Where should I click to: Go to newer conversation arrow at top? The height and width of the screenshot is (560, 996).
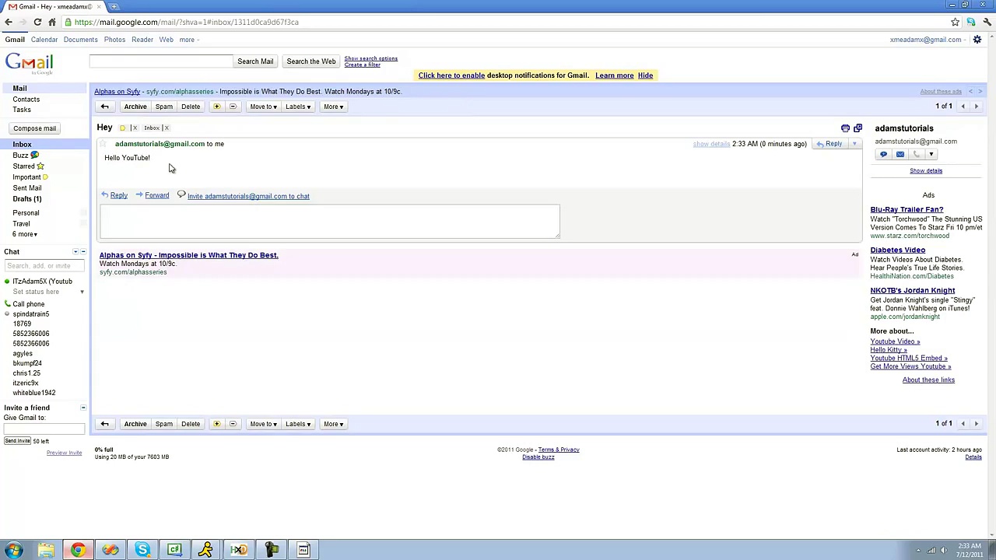click(963, 107)
